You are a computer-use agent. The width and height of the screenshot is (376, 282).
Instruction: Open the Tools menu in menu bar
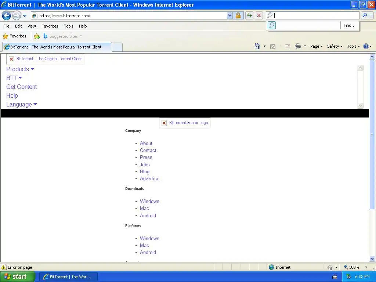pyautogui.click(x=69, y=26)
